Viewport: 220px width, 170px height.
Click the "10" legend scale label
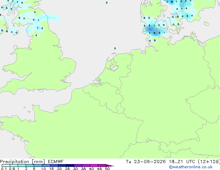click(43, 169)
